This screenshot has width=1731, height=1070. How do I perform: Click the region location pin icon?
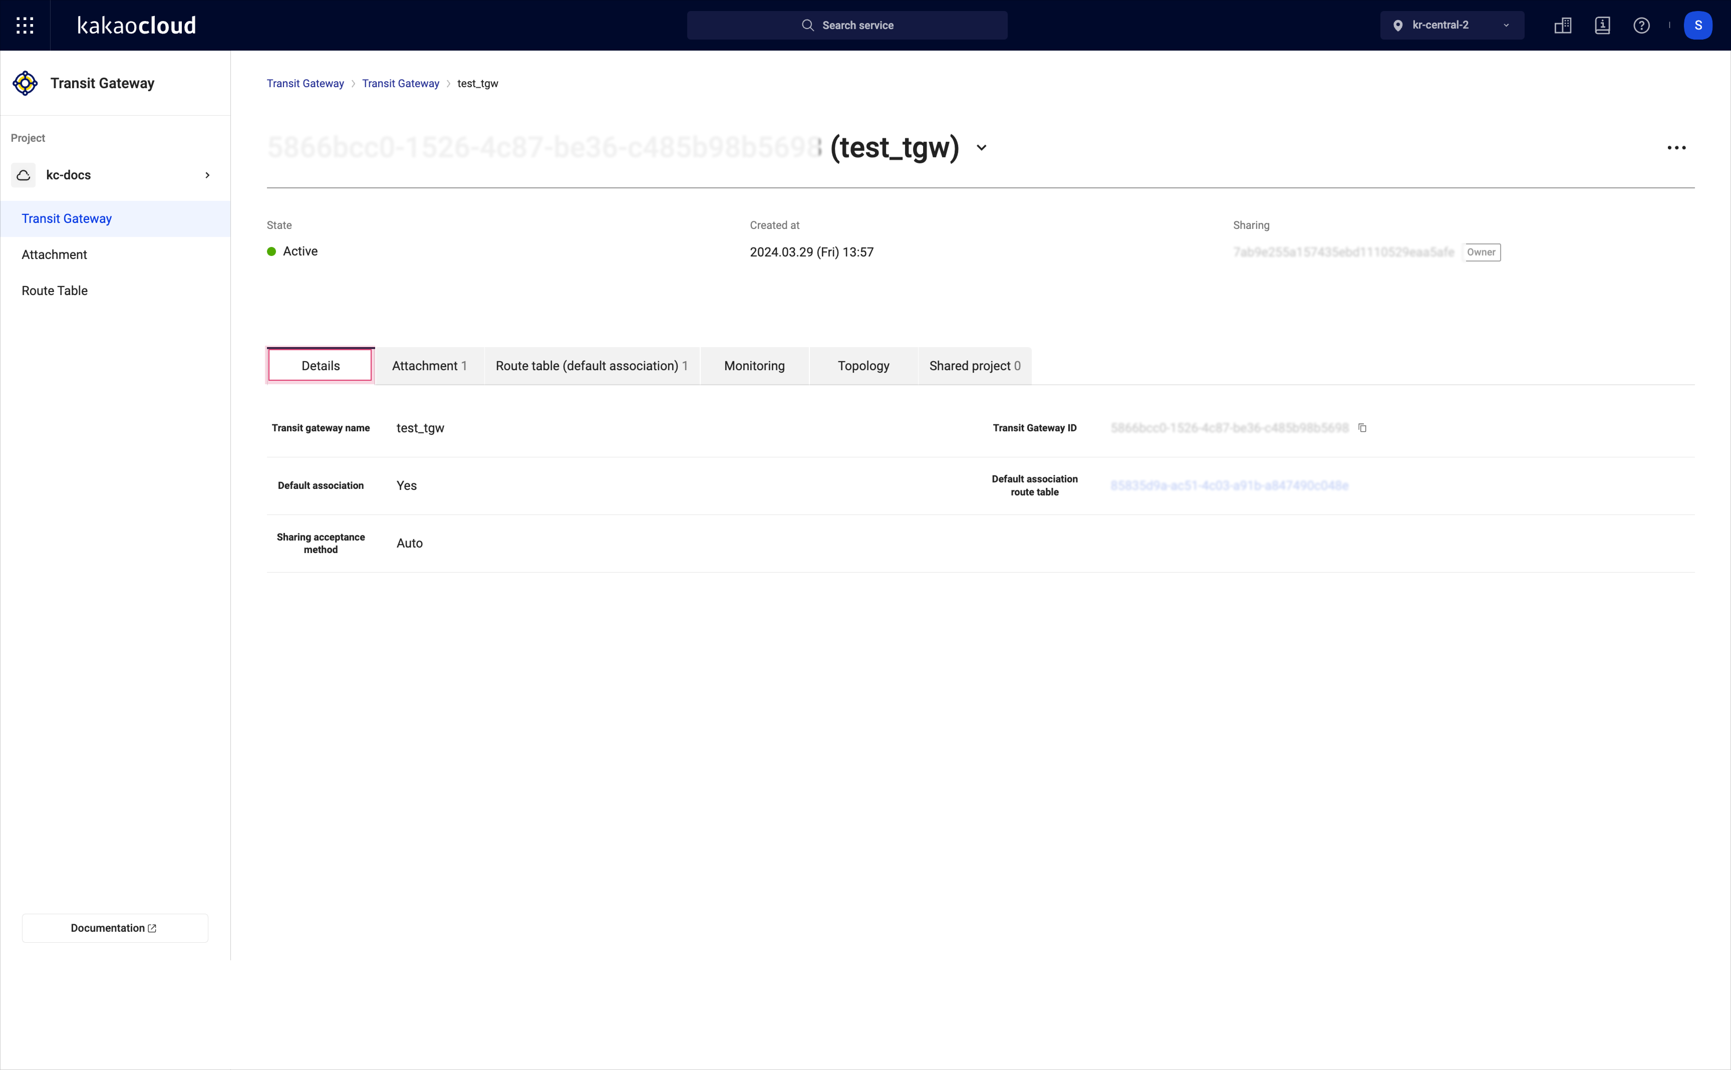tap(1398, 26)
